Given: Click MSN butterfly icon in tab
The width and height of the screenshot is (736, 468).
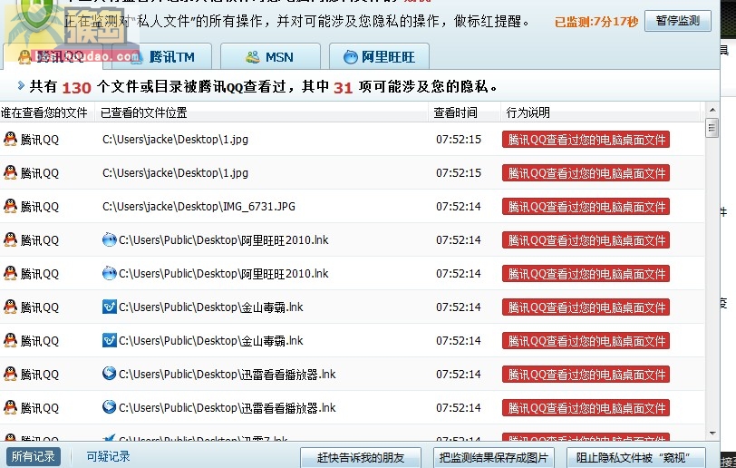Looking at the screenshot, I should [253, 57].
